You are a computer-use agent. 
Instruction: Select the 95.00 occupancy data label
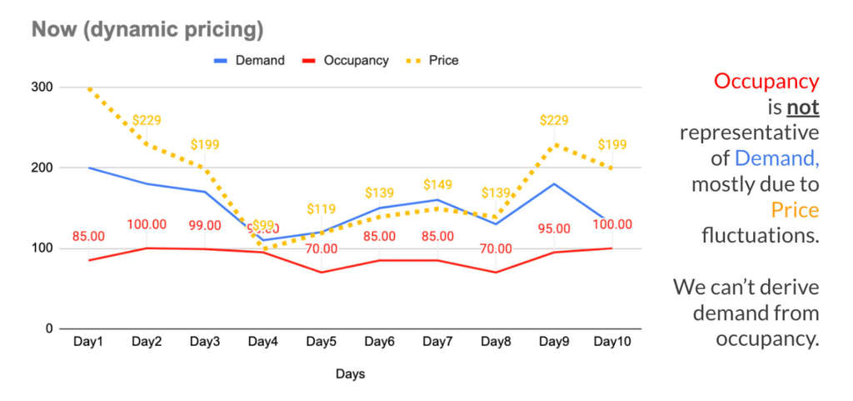pos(553,229)
